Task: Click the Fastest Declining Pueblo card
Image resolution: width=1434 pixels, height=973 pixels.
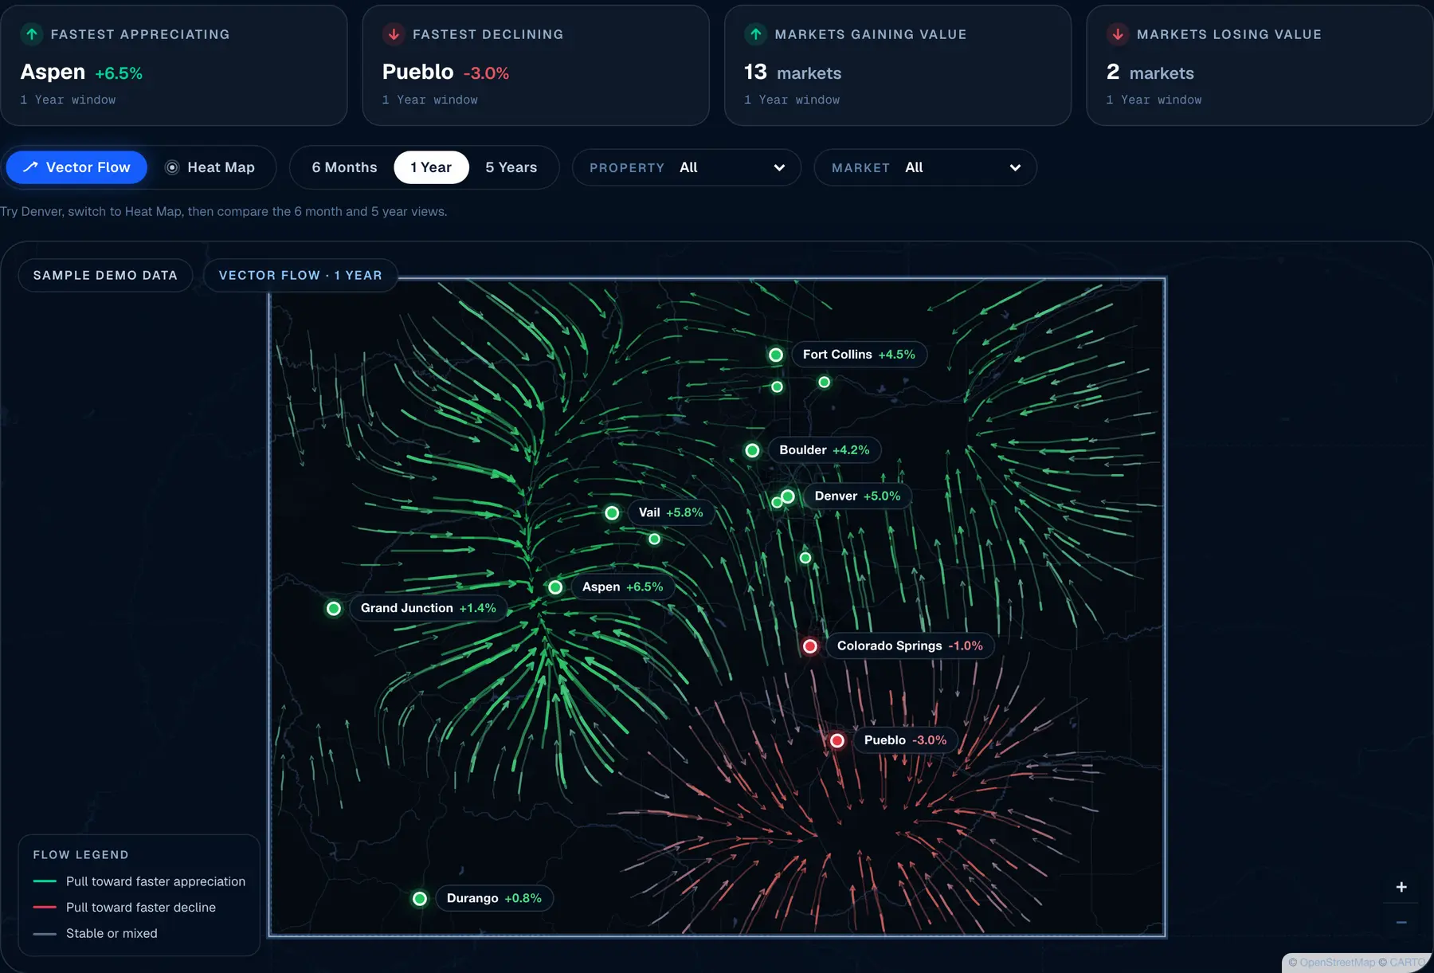Action: 535,65
